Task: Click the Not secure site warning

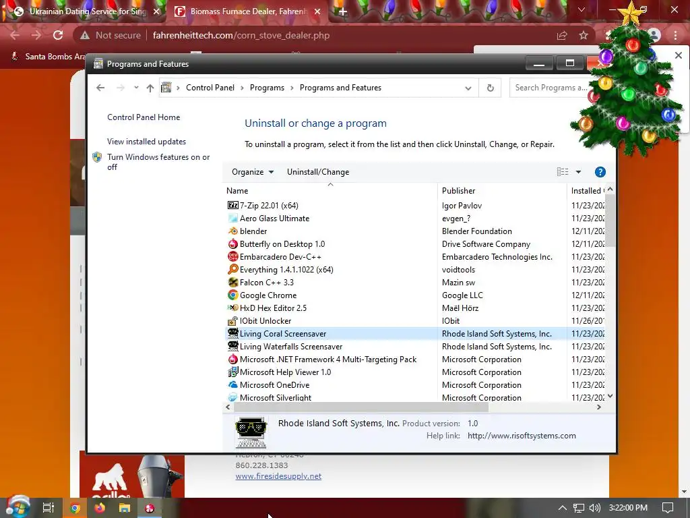Action: [111, 35]
